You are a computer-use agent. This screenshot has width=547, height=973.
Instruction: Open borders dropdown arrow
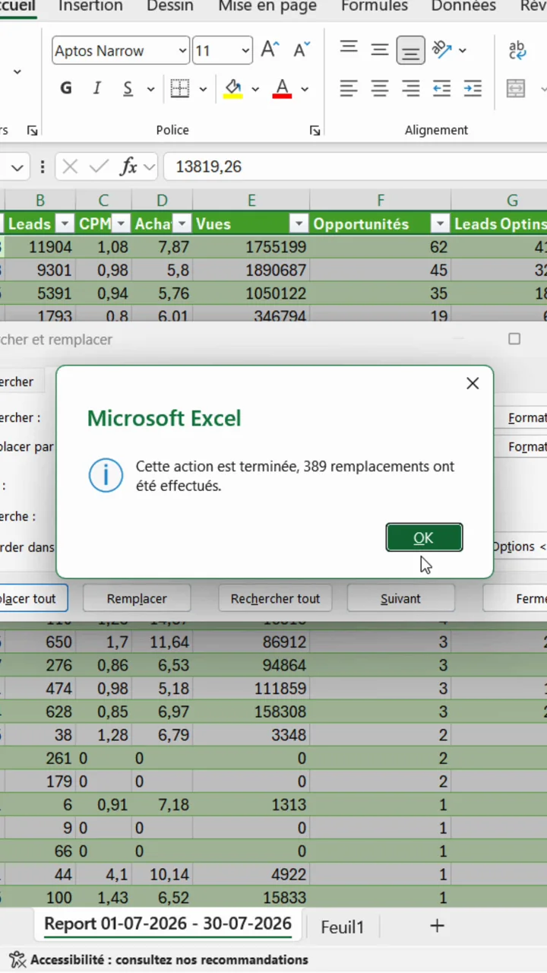203,89
